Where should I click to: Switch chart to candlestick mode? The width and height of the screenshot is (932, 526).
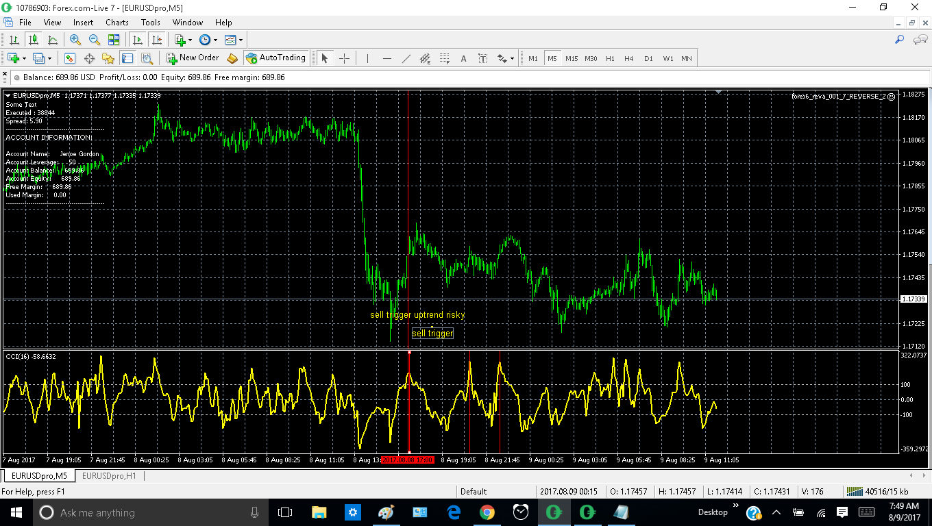coord(33,40)
